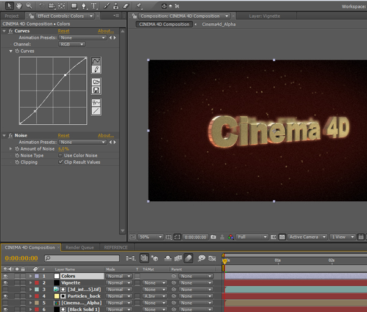Toggle the transparency grid
Image resolution: width=367 pixels, height=312 pixels.
pyautogui.click(x=282, y=237)
